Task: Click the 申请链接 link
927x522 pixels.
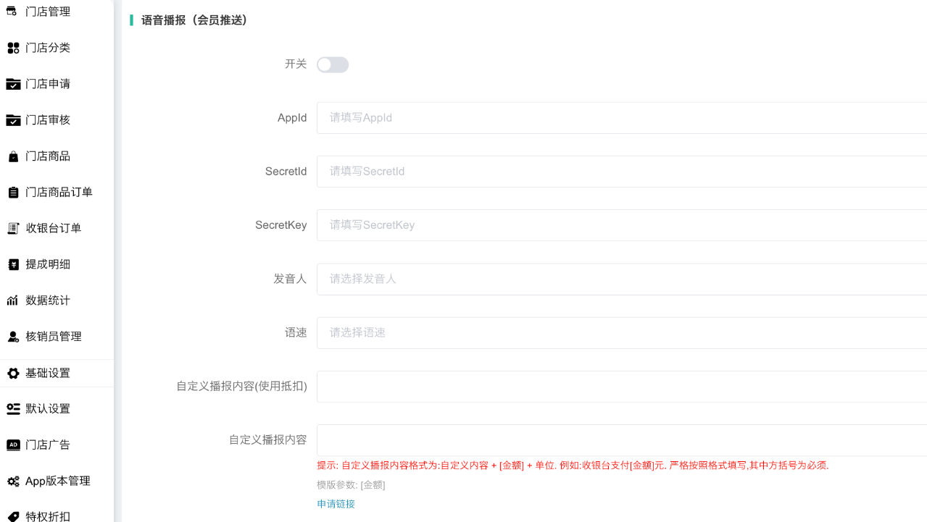Action: pos(336,504)
